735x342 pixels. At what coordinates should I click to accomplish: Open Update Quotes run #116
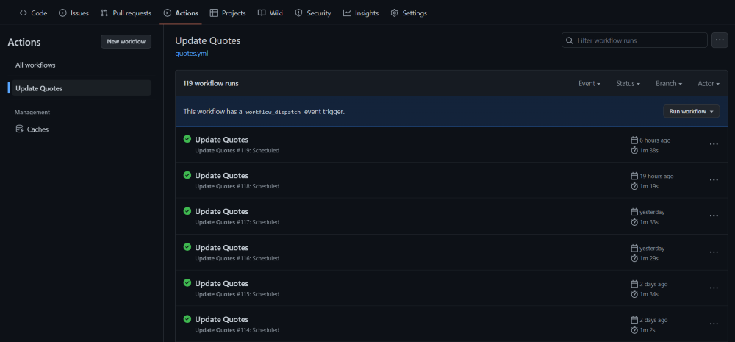pos(222,248)
